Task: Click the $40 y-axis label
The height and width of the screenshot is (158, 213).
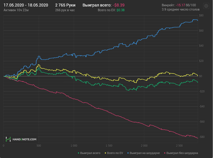Action: click(201, 46)
